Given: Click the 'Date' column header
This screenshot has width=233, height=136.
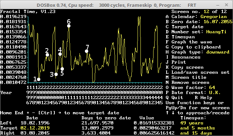Looking at the screenshot, I should point(32,118).
